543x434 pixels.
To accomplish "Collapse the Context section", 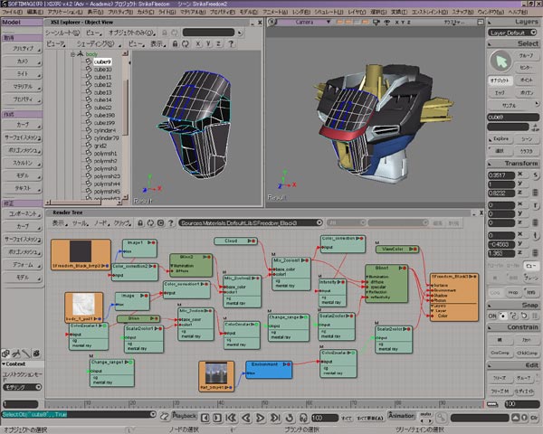I will 4,364.
